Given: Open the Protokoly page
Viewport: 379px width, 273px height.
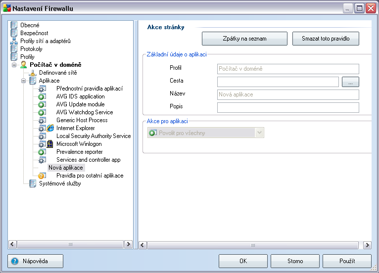Looking at the screenshot, I should 31,49.
